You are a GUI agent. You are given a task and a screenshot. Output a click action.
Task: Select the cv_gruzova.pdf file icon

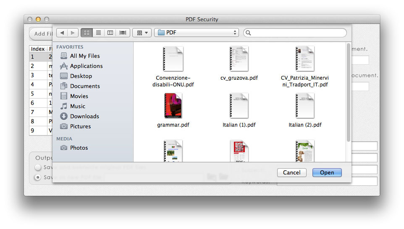(239, 59)
